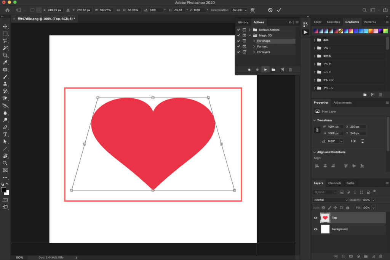Select the Path Selection tool
The height and width of the screenshot is (260, 390).
[5, 141]
